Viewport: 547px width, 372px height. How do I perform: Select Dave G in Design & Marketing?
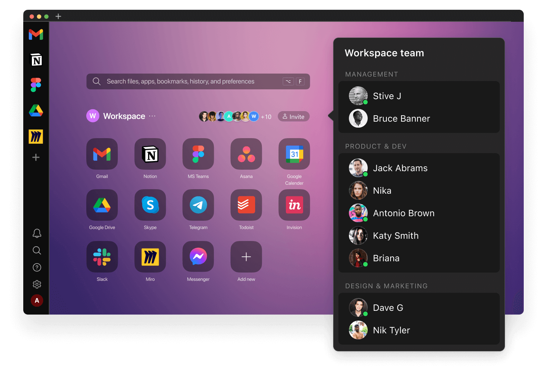419,308
